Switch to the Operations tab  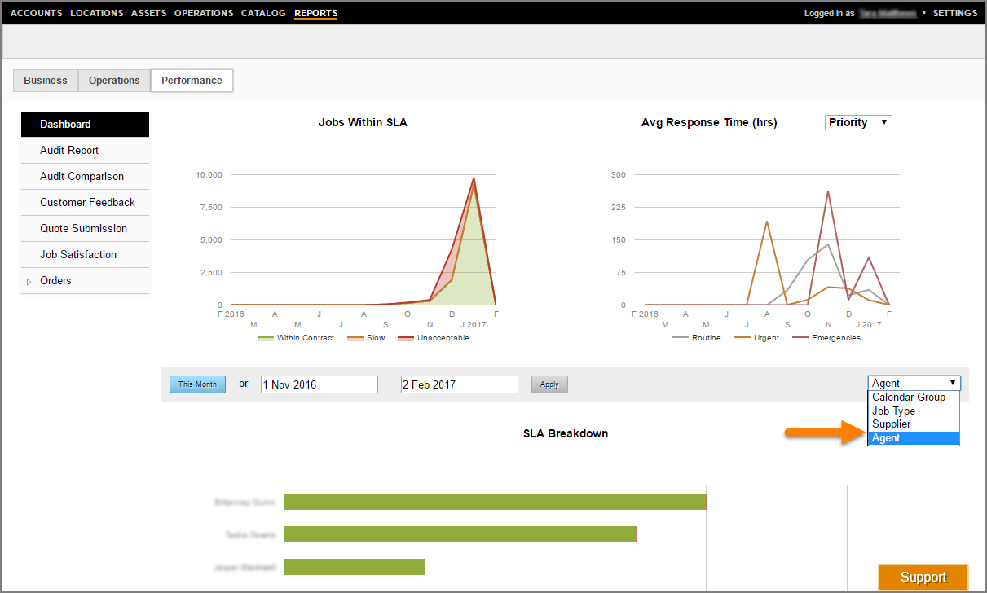(x=114, y=81)
